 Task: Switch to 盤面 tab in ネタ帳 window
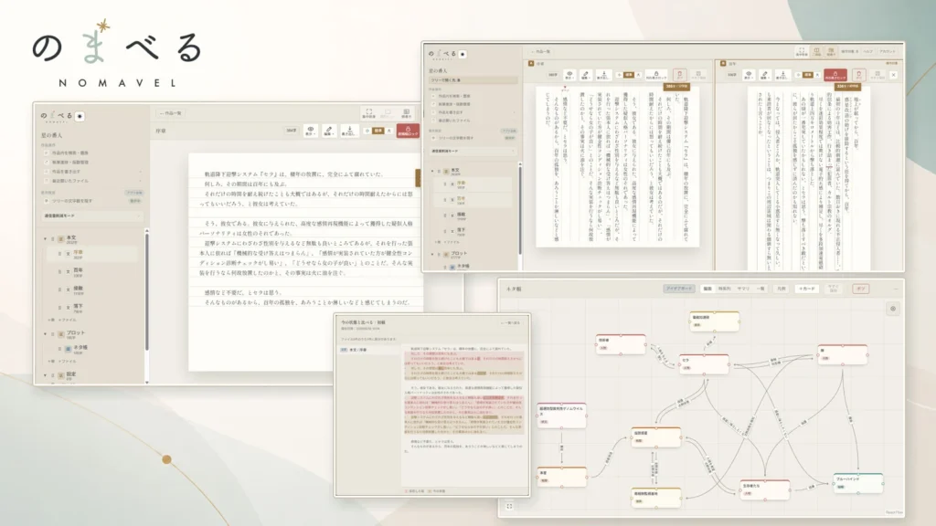[x=707, y=289]
